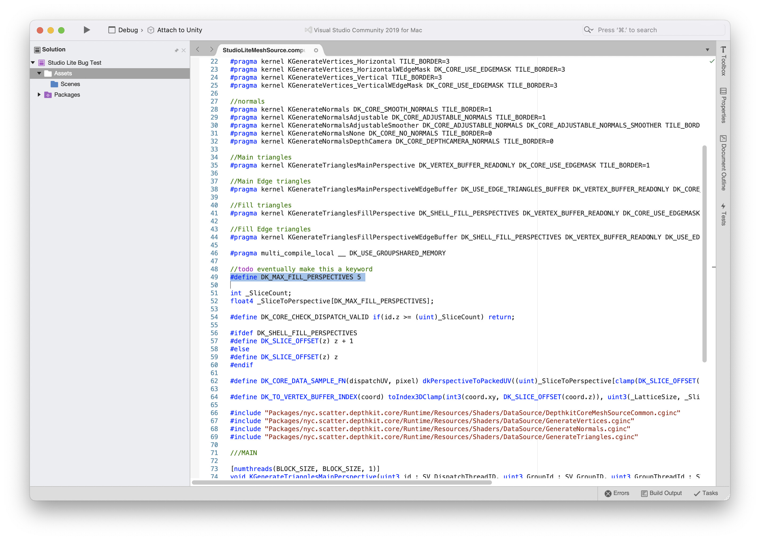This screenshot has width=760, height=540.
Task: Close the Solution pad
Action: tap(184, 50)
